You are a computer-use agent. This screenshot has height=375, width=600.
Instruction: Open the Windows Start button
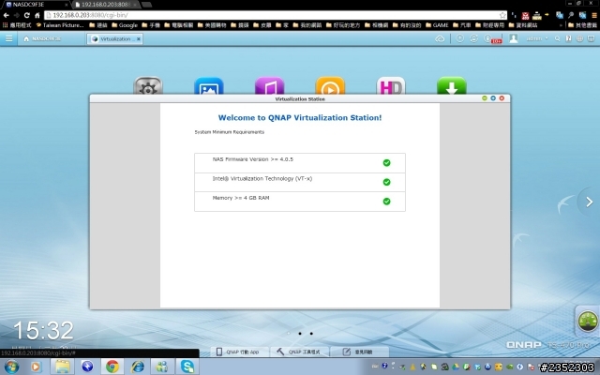11,367
